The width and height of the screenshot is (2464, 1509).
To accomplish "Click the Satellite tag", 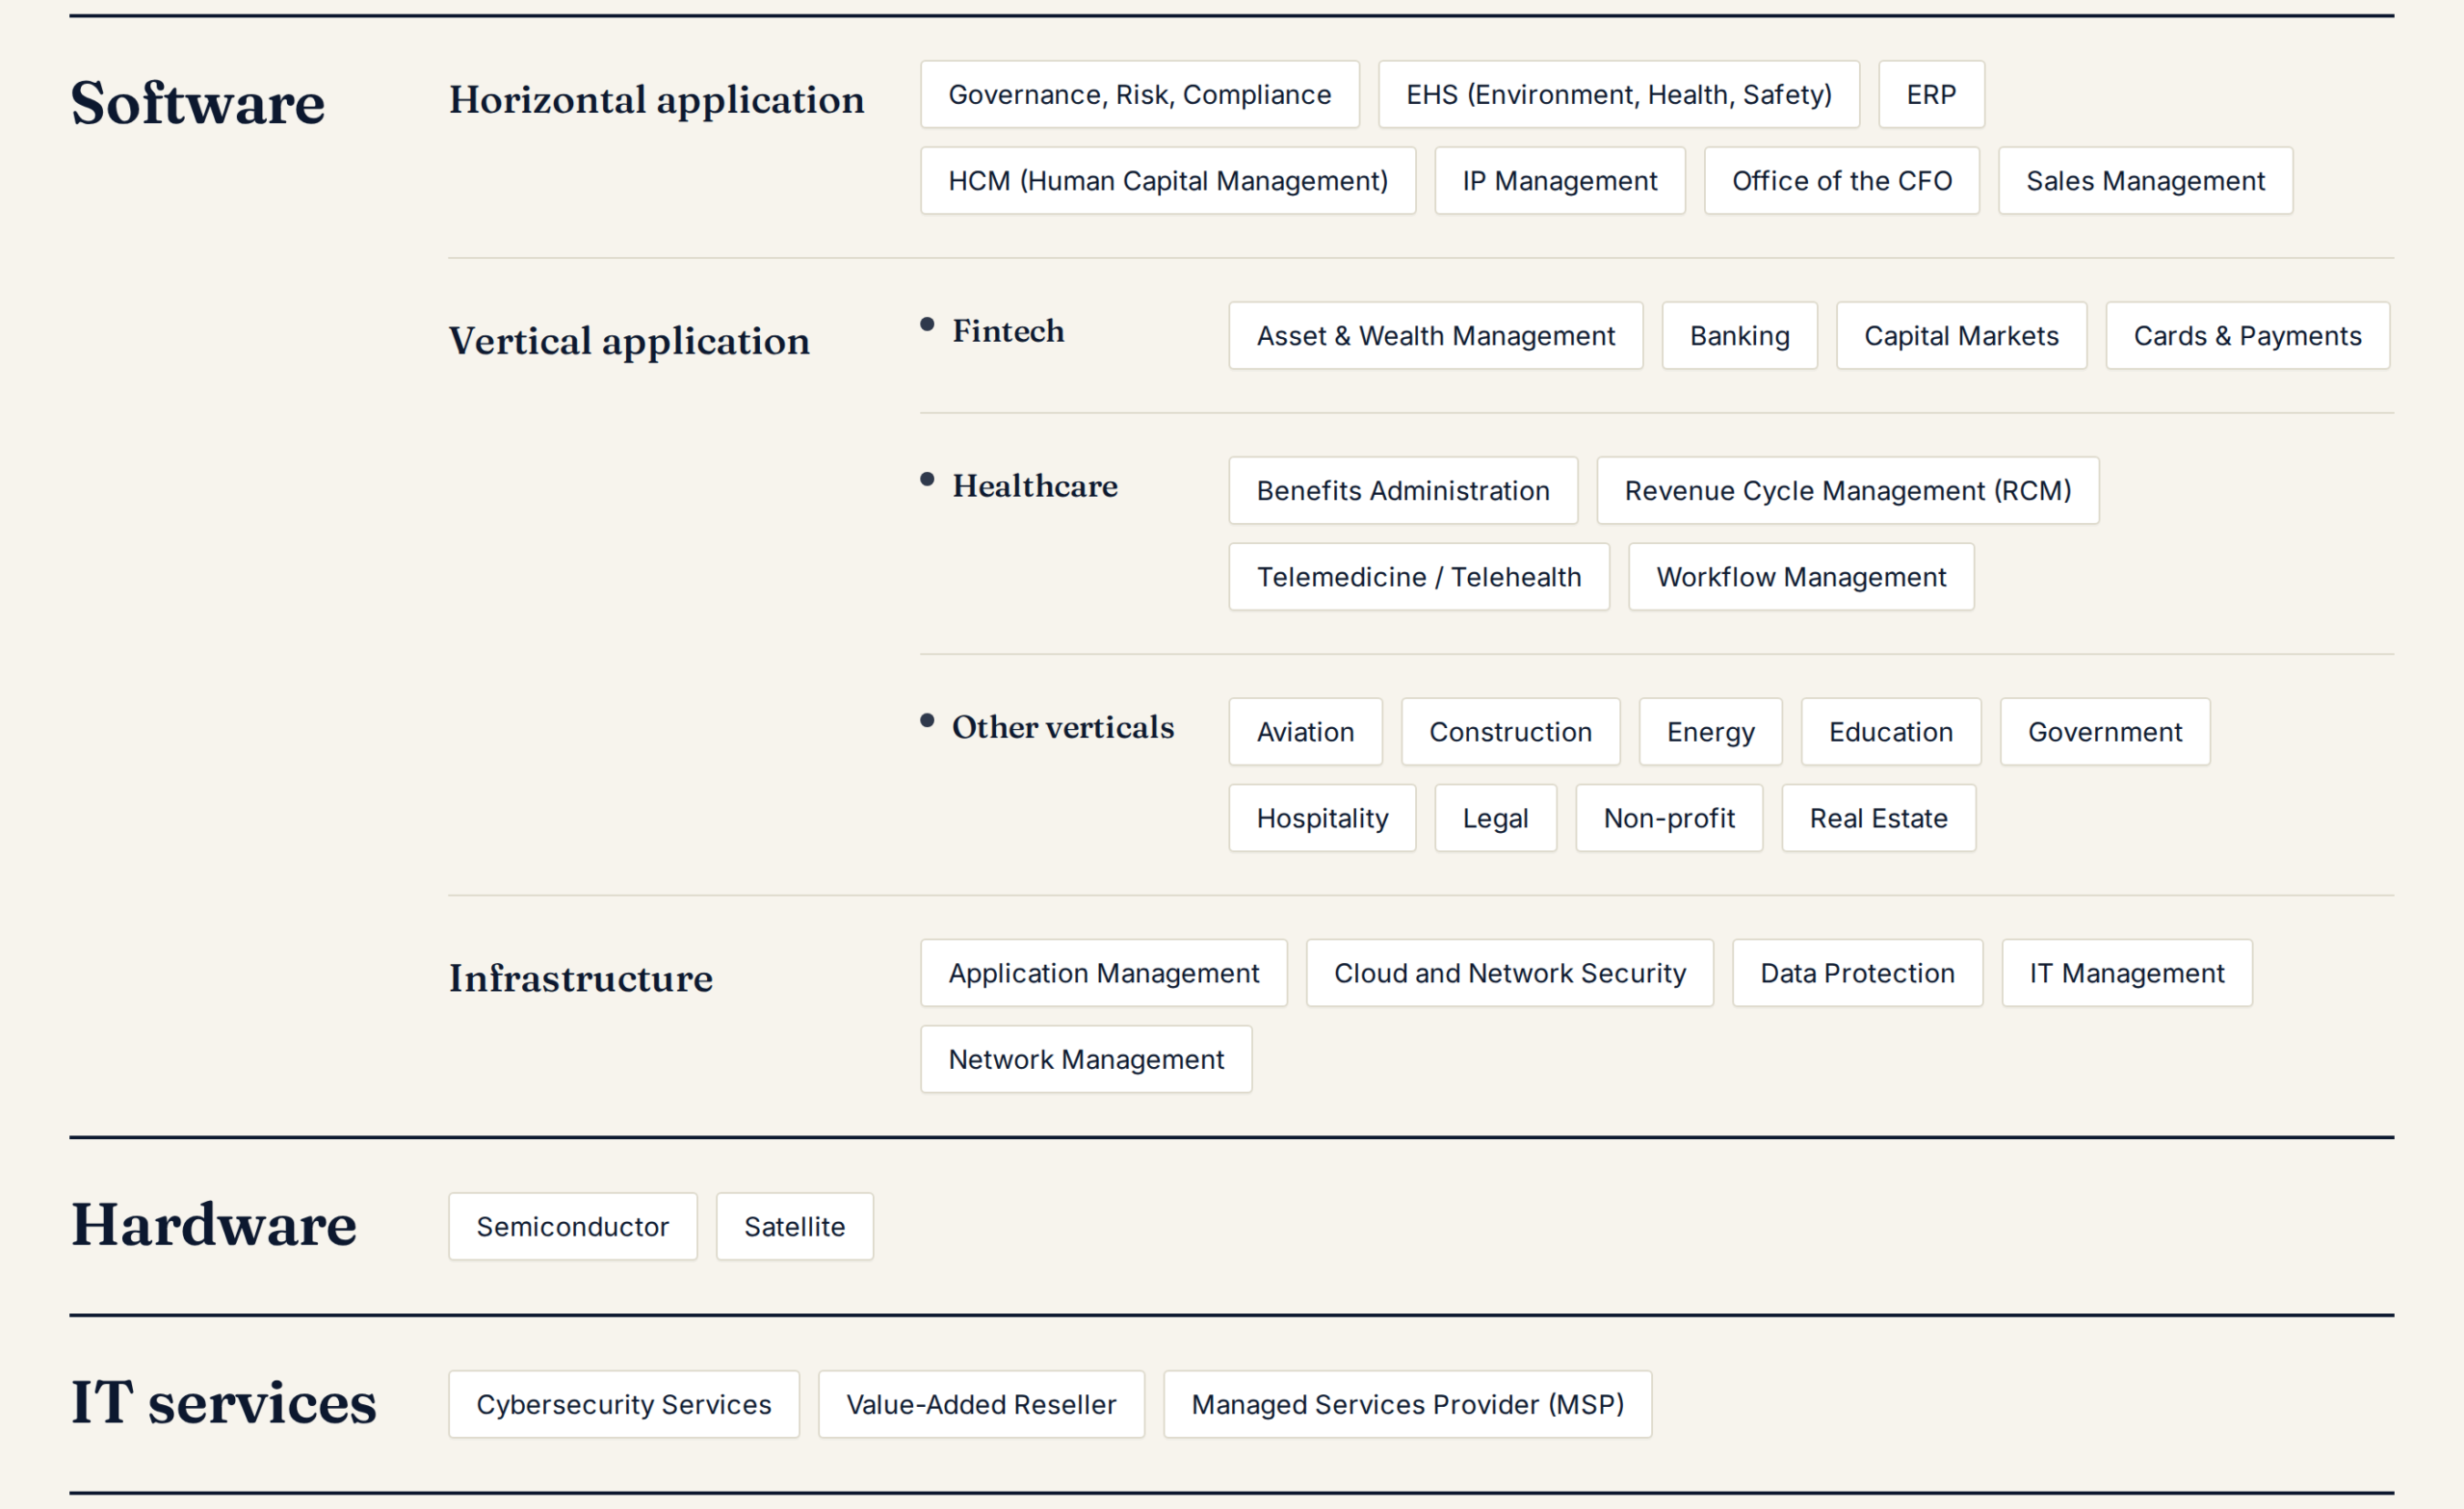I will coord(795,1226).
